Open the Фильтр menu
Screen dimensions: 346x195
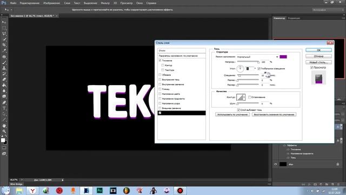[x=105, y=3]
